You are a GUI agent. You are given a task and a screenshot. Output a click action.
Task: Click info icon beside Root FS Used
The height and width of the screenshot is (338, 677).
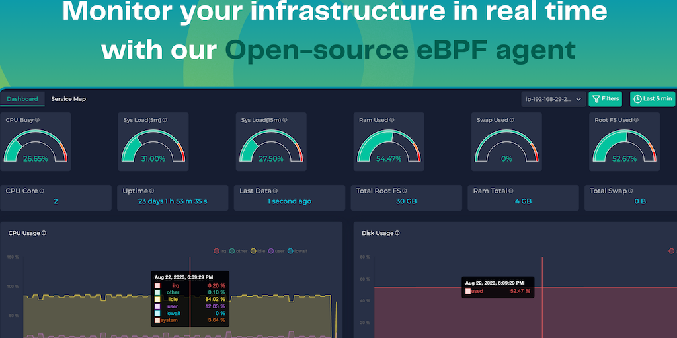coord(636,120)
